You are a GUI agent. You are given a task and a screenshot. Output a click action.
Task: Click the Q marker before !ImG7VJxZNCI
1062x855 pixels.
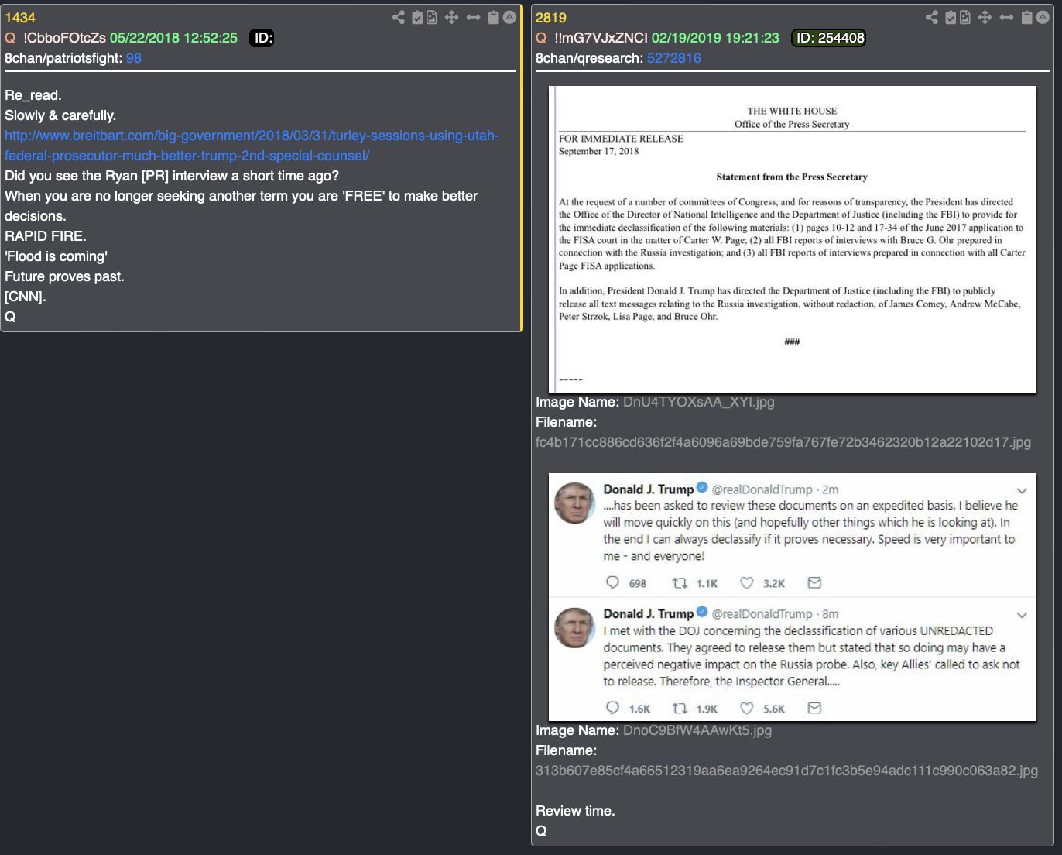click(x=541, y=38)
